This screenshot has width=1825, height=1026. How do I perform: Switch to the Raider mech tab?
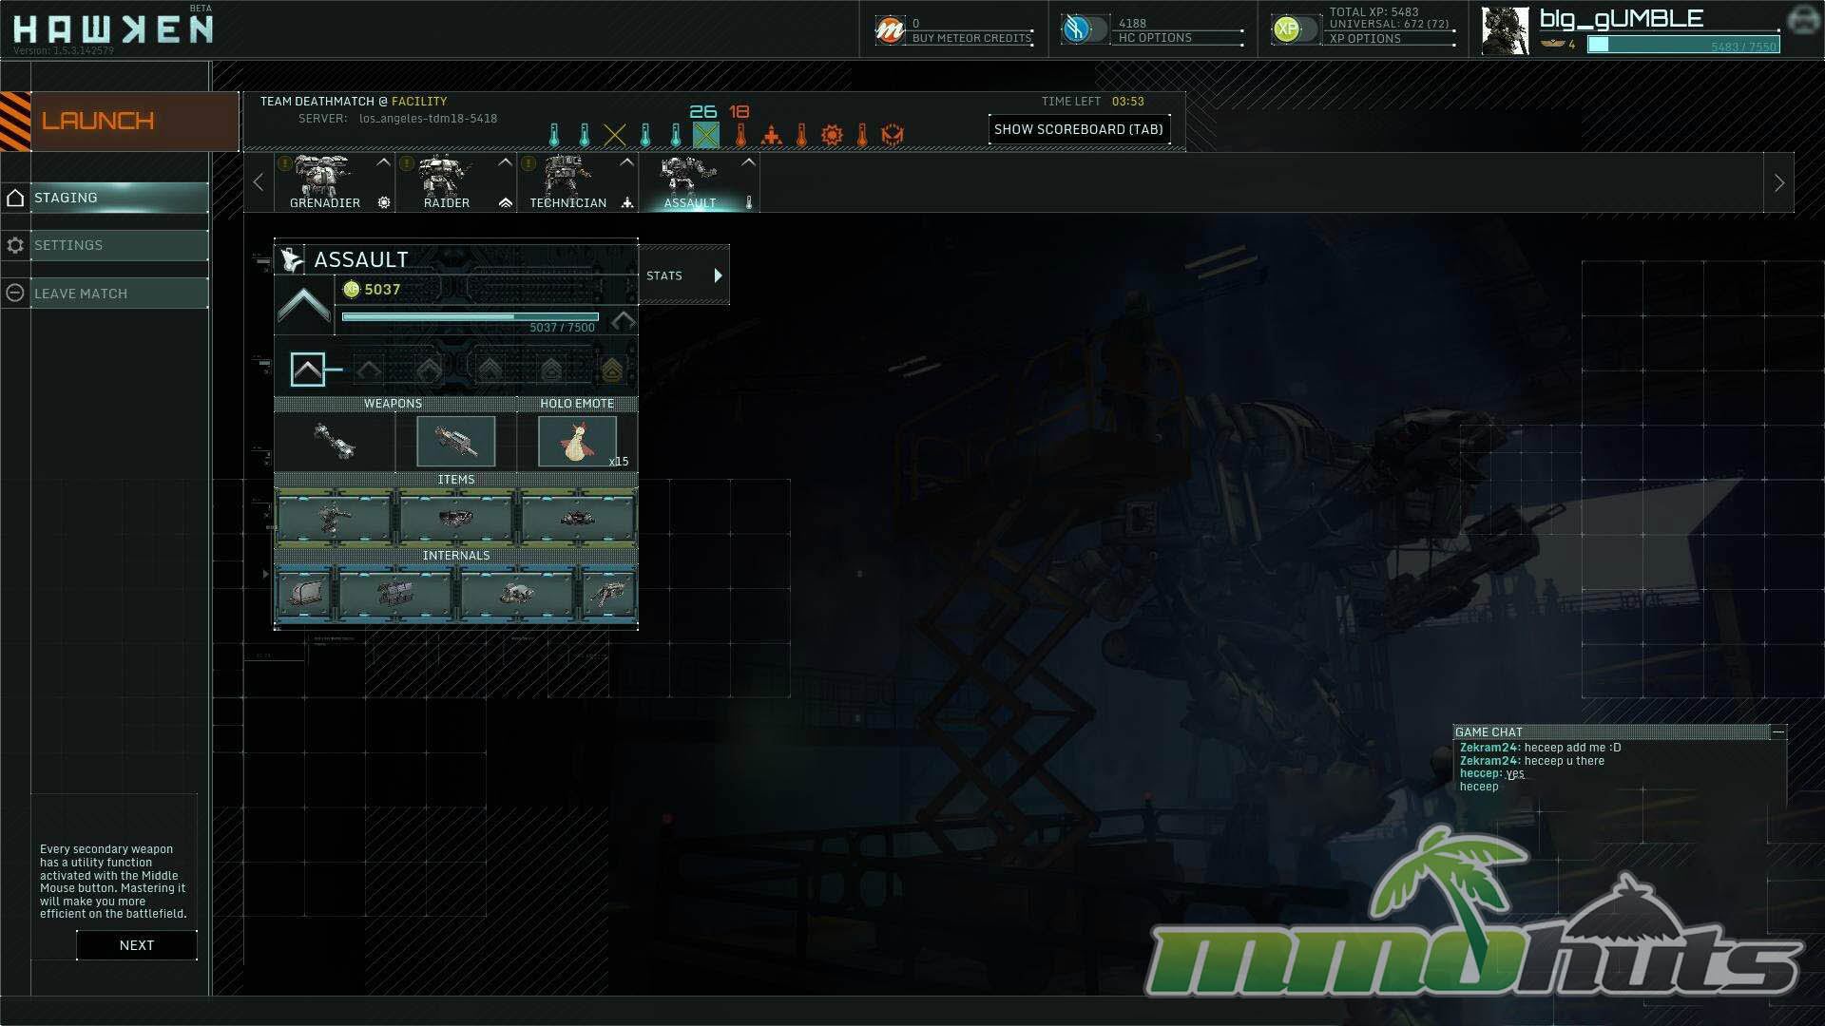[x=446, y=182]
